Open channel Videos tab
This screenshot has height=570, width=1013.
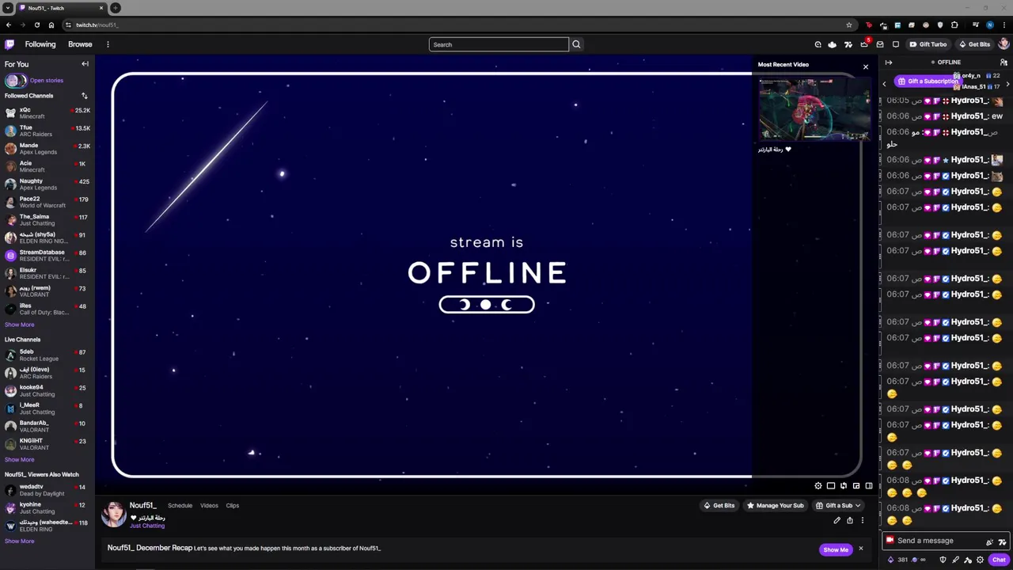[x=209, y=506]
